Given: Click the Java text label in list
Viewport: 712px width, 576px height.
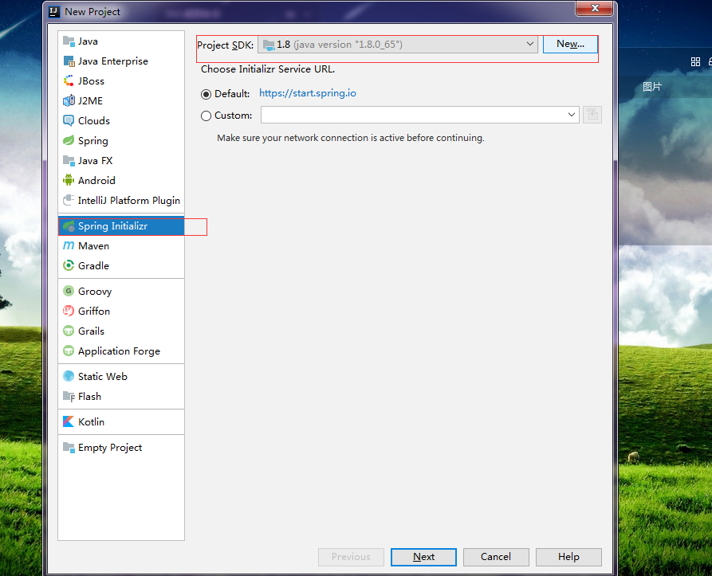Looking at the screenshot, I should click(x=88, y=41).
